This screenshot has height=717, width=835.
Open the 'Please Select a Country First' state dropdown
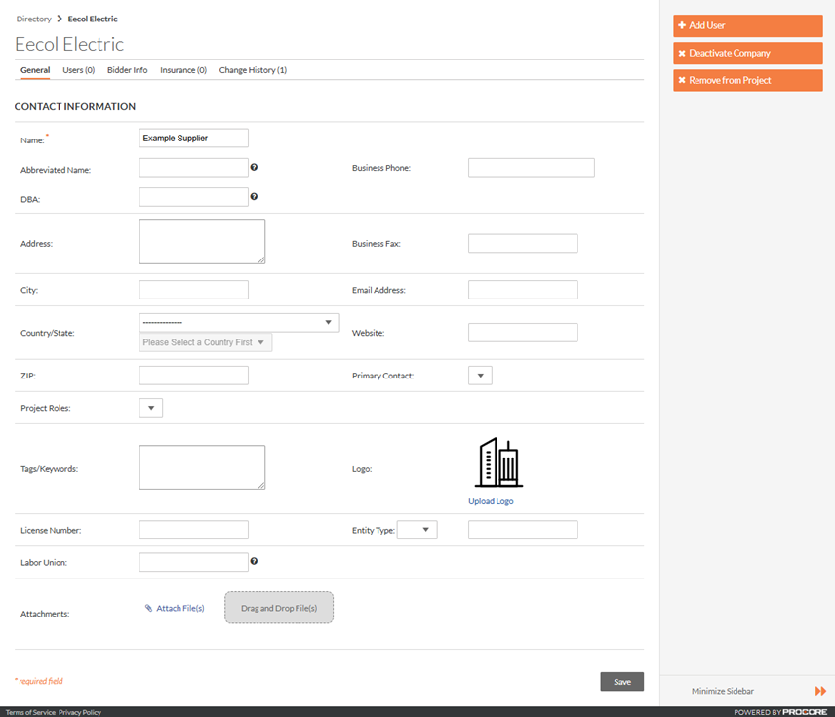tap(206, 342)
